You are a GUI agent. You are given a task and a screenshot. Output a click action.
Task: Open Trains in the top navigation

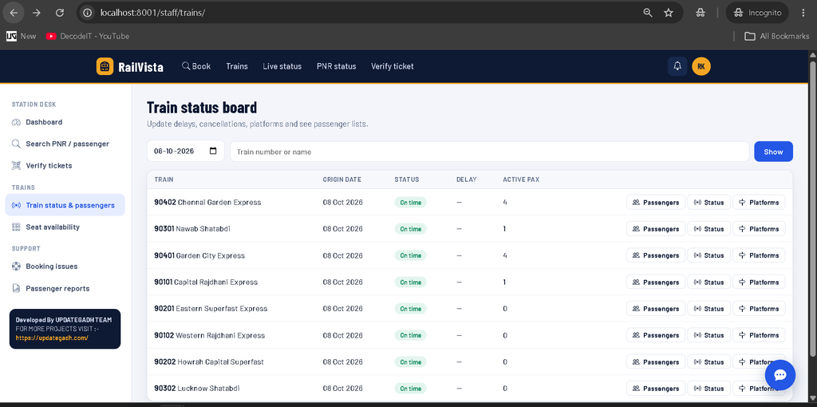237,66
